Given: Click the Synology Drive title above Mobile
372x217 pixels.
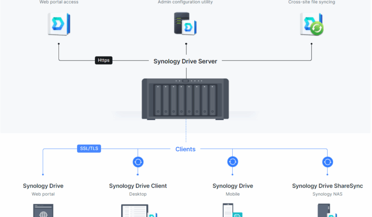Looking at the screenshot, I should tap(233, 186).
